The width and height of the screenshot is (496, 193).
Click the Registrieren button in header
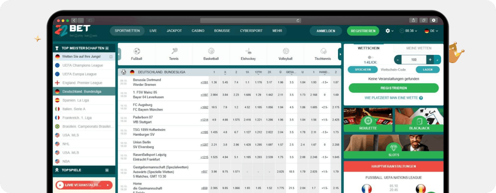click(x=363, y=31)
